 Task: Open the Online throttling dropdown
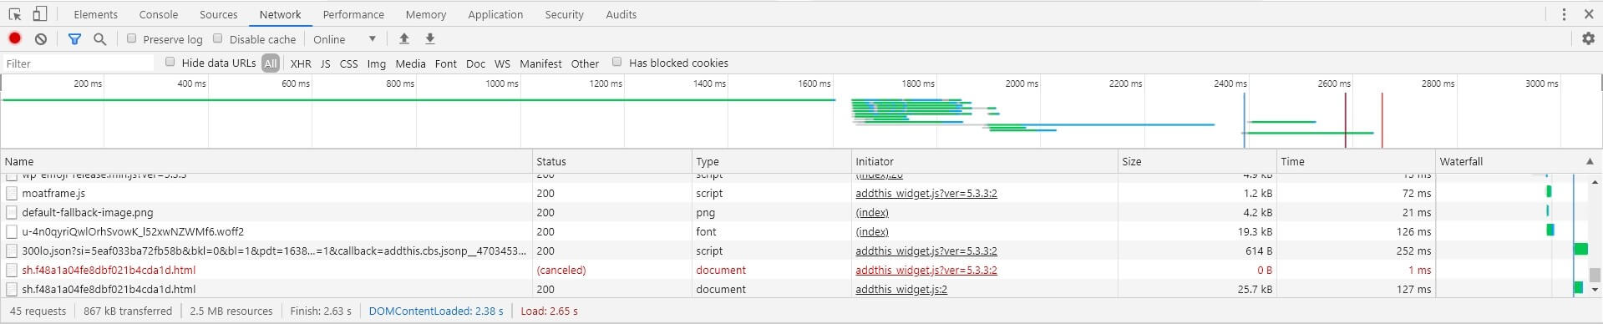point(345,38)
